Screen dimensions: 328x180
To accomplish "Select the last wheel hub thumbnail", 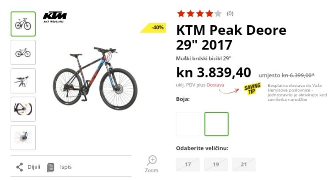I will coord(23,138).
